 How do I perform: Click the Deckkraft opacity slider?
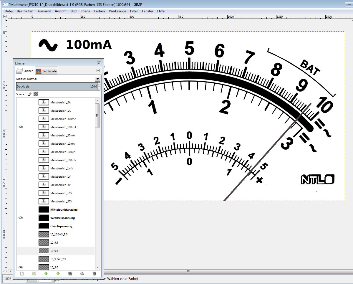click(x=56, y=86)
